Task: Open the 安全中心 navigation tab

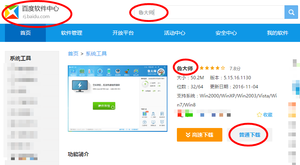Action: pyautogui.click(x=226, y=33)
